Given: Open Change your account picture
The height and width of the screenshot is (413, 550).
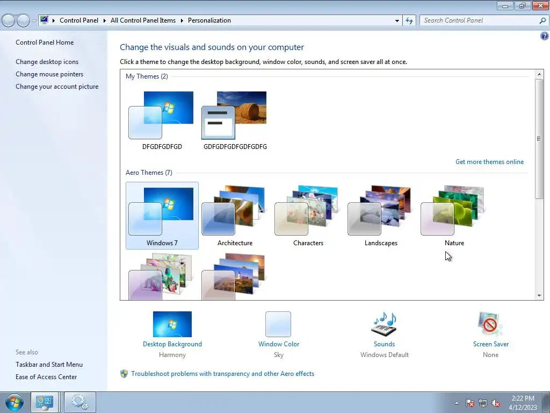Looking at the screenshot, I should [x=57, y=87].
